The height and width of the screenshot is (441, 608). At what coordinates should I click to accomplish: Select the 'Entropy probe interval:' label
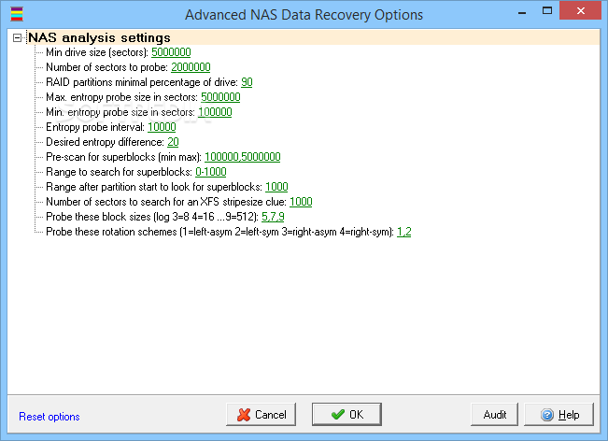pos(95,127)
